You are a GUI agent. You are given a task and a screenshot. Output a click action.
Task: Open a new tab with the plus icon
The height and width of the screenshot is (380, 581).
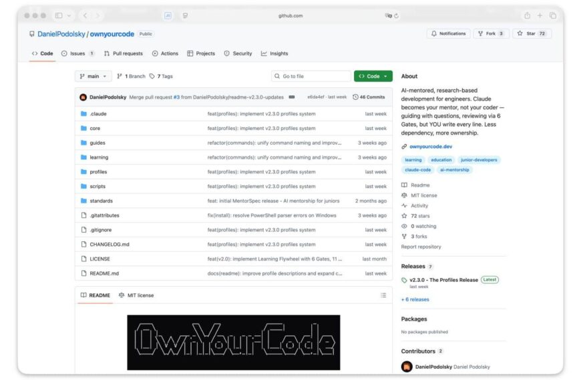tap(540, 15)
